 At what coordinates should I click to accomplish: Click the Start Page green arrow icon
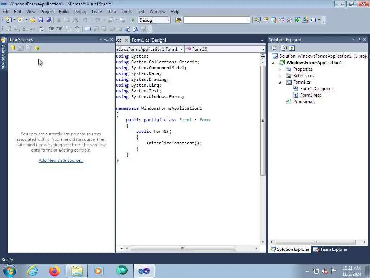(x=297, y=20)
